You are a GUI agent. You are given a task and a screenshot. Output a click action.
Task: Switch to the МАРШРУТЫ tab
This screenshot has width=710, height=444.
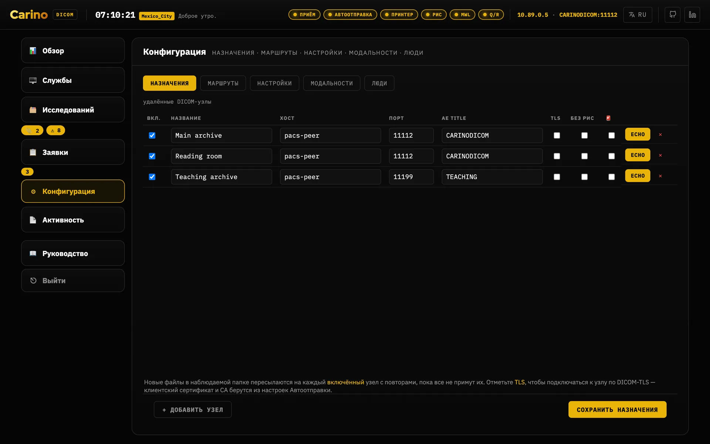[223, 83]
